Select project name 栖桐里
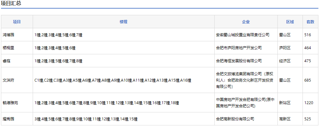 coord(9,48)
